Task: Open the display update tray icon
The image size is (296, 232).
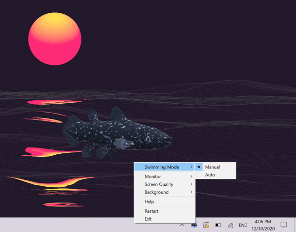Action: [x=206, y=225]
